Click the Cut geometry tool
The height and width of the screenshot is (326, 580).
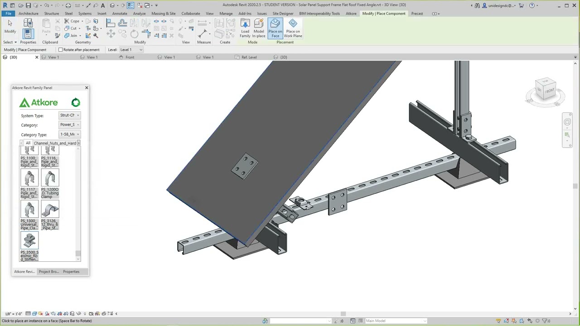pyautogui.click(x=72, y=28)
